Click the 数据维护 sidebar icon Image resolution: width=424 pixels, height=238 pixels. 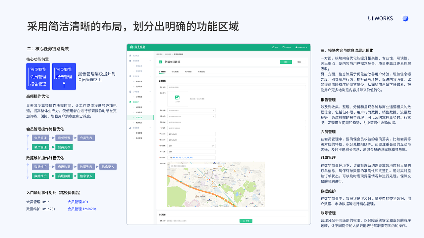coord(130,102)
